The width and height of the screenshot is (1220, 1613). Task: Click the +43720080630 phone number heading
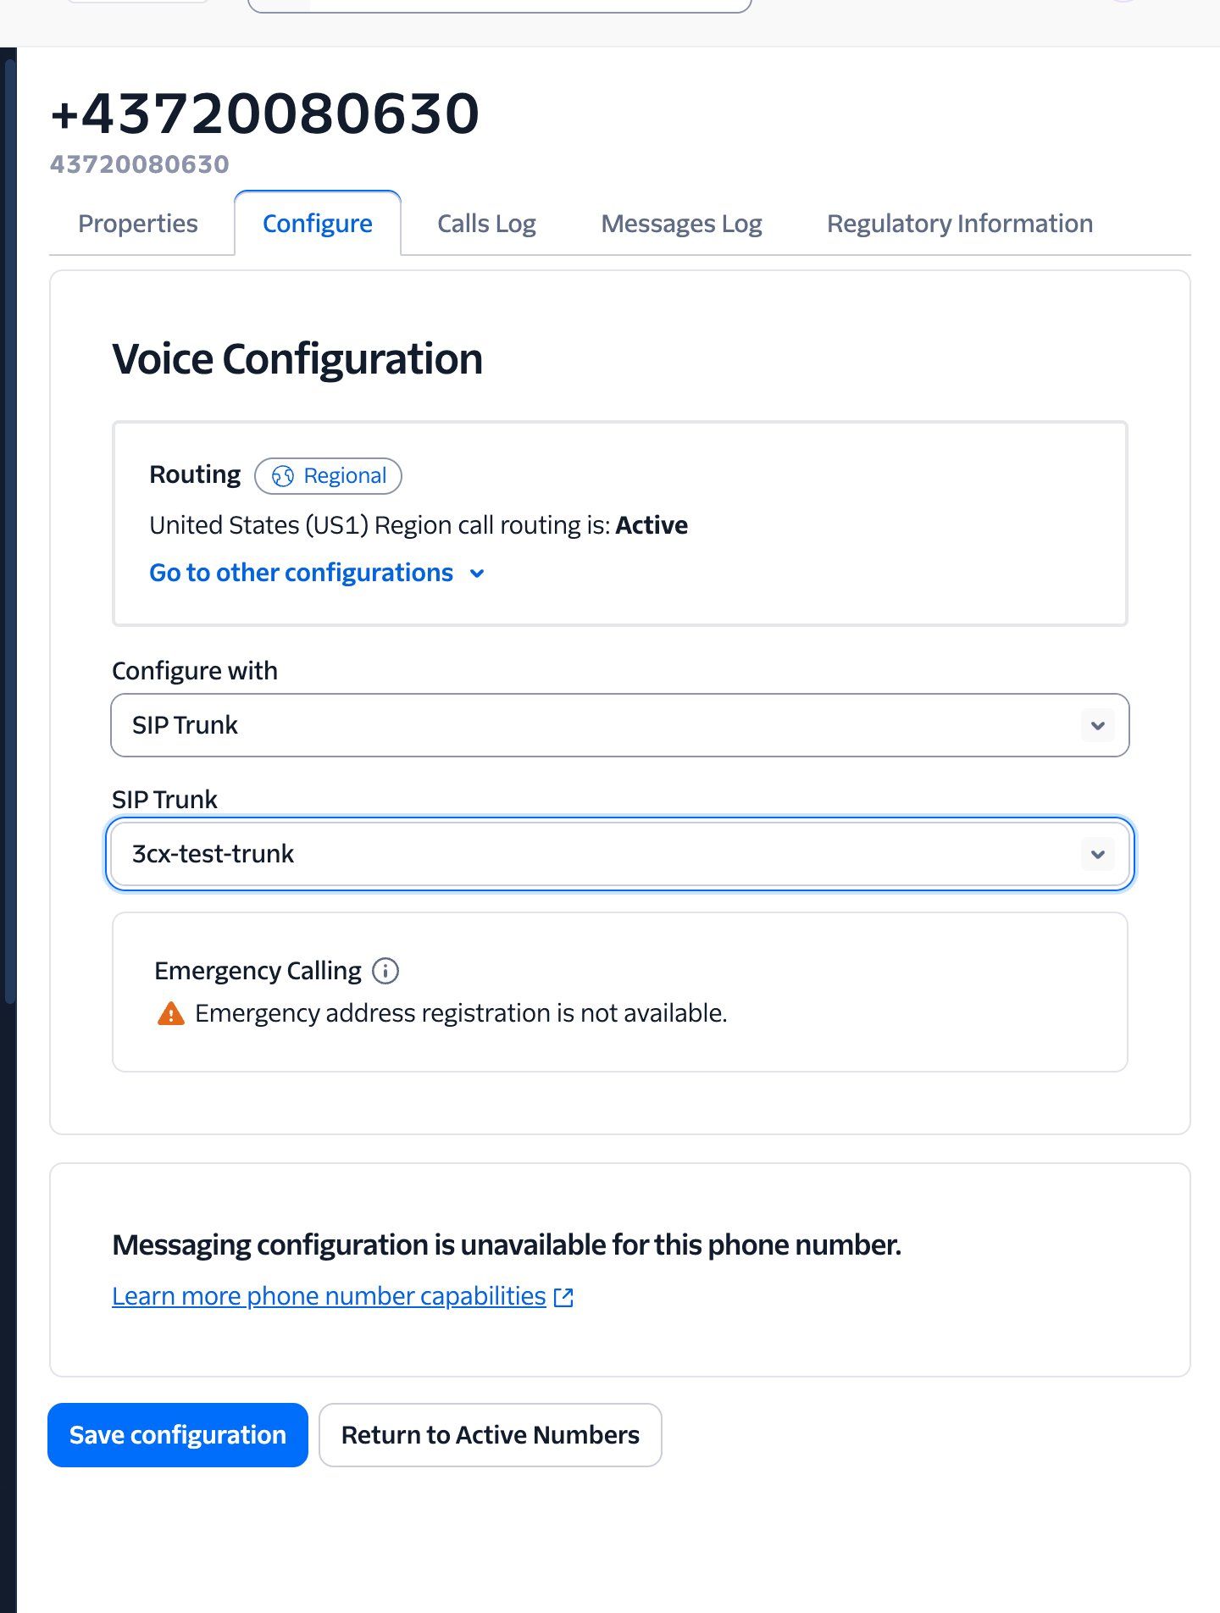point(265,114)
